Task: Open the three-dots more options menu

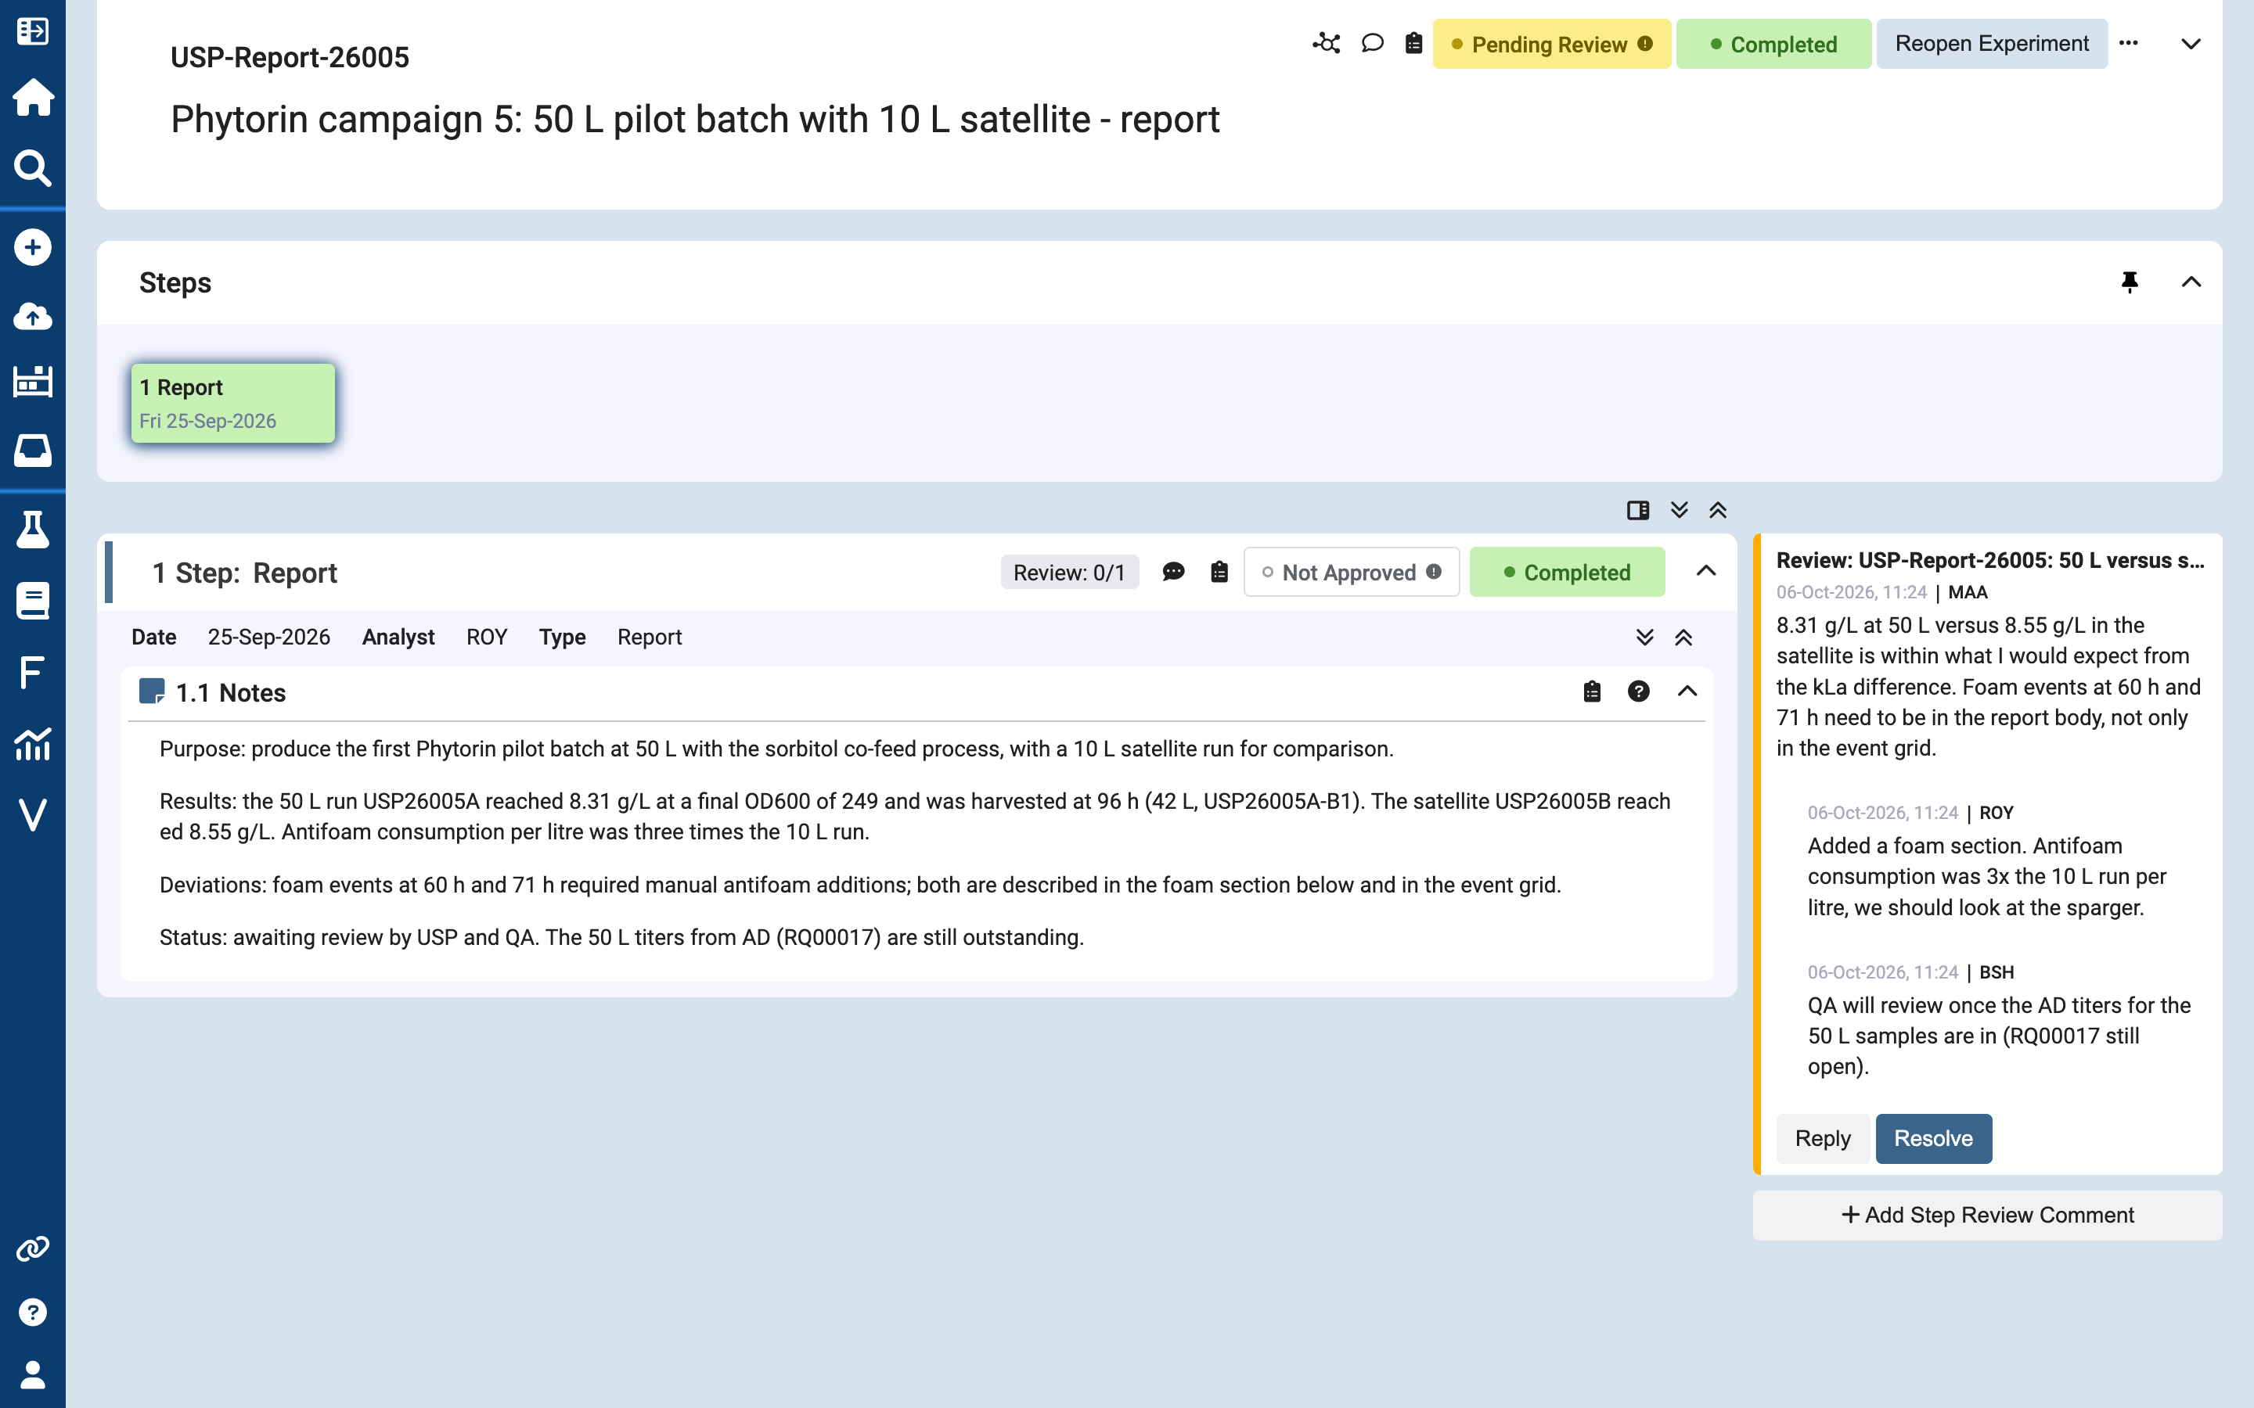Action: 2128,44
